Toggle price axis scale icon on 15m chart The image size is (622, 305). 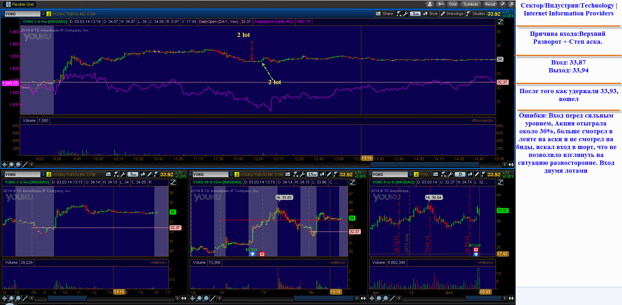pyautogui.click(x=352, y=182)
